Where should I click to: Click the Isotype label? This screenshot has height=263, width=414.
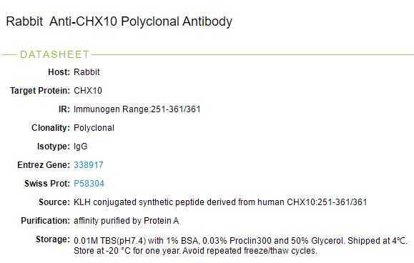54,147
